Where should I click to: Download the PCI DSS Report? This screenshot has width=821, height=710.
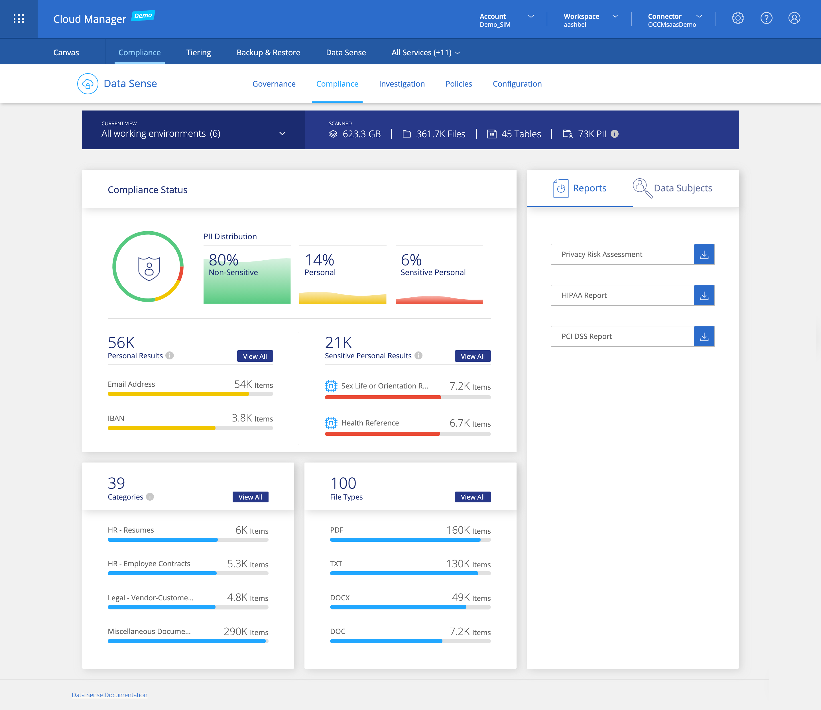tap(704, 336)
